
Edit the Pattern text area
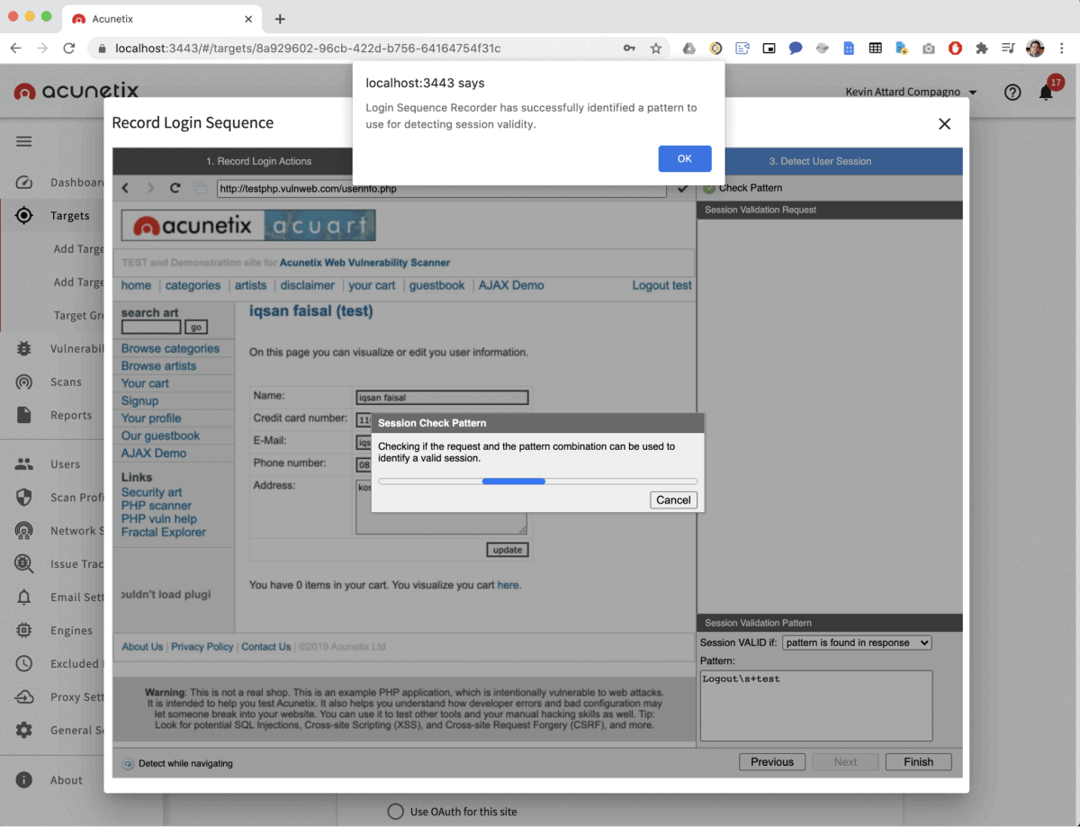point(816,706)
